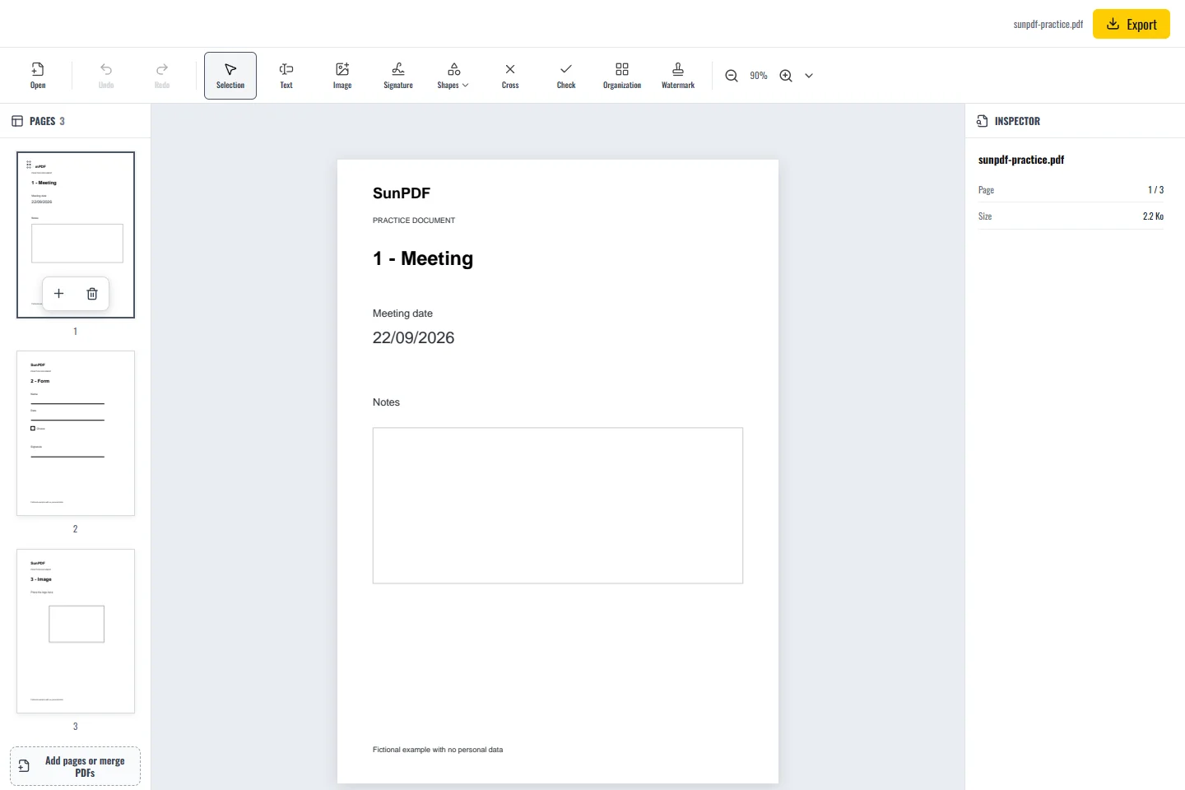Click the 'PRACTICE DOCUMENT' subtitle
The height and width of the screenshot is (790, 1185).
click(414, 221)
